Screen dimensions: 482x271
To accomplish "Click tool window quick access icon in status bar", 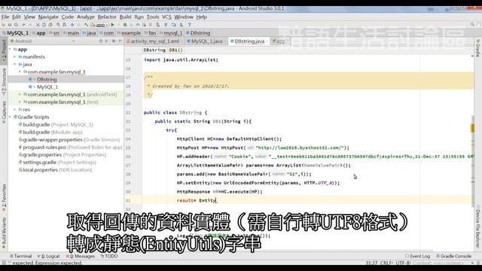I will tap(4, 263).
